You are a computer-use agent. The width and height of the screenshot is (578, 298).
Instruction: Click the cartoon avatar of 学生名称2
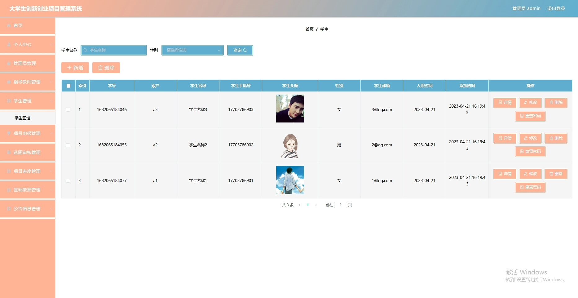pos(290,145)
